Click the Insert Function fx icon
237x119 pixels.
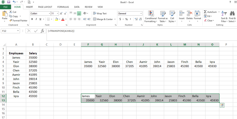pos(43,31)
